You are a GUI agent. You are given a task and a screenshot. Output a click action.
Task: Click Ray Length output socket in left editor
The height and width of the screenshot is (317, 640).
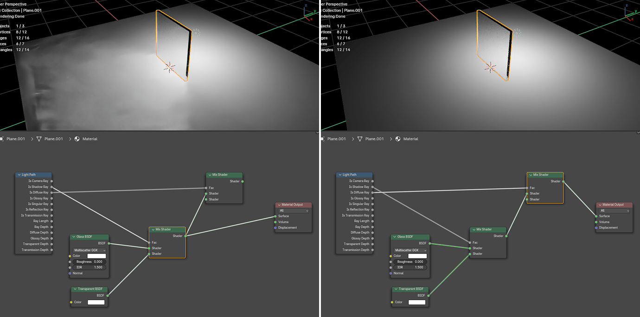click(x=51, y=221)
